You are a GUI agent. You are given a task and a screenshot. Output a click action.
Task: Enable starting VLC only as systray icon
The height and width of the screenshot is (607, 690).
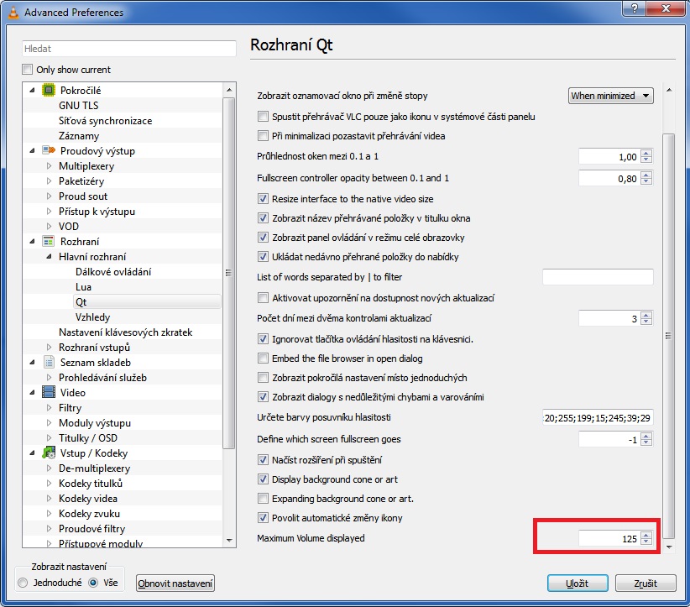pos(263,117)
